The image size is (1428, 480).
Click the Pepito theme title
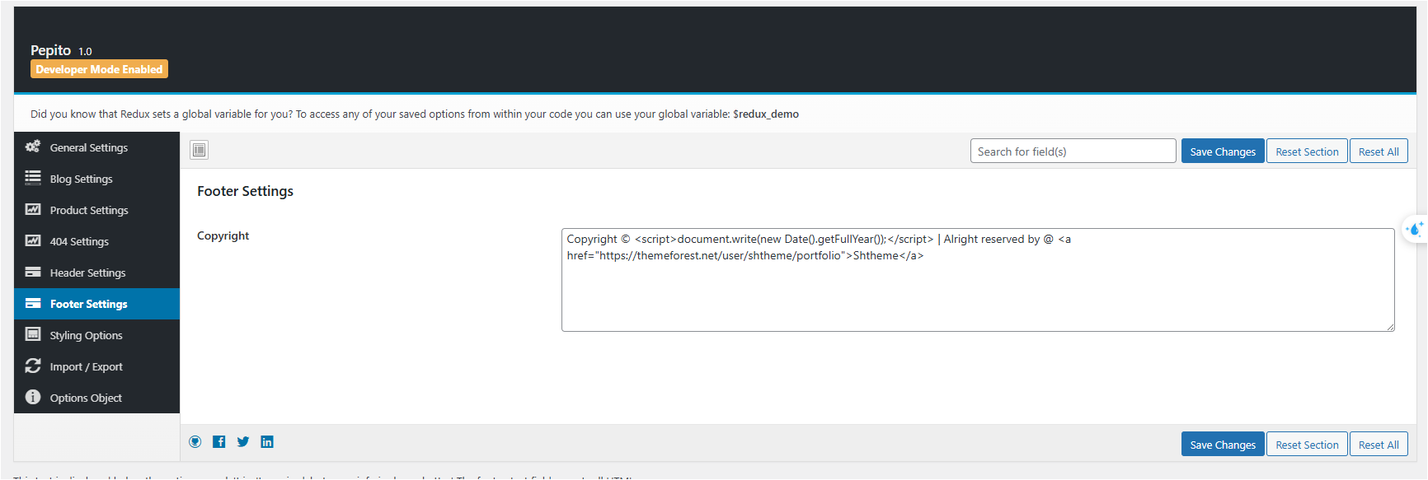pyautogui.click(x=50, y=50)
